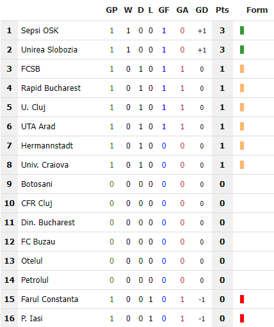Image resolution: width=274 pixels, height=327 pixels.
Task: Sort table by Pts column header
Action: (x=222, y=10)
